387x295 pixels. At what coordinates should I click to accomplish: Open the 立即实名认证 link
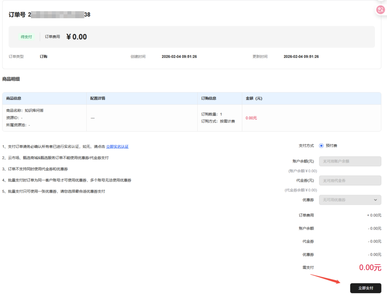click(117, 147)
